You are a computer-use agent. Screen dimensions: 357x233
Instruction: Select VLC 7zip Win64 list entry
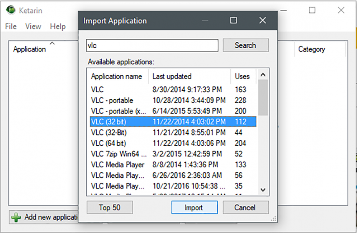tap(118, 154)
